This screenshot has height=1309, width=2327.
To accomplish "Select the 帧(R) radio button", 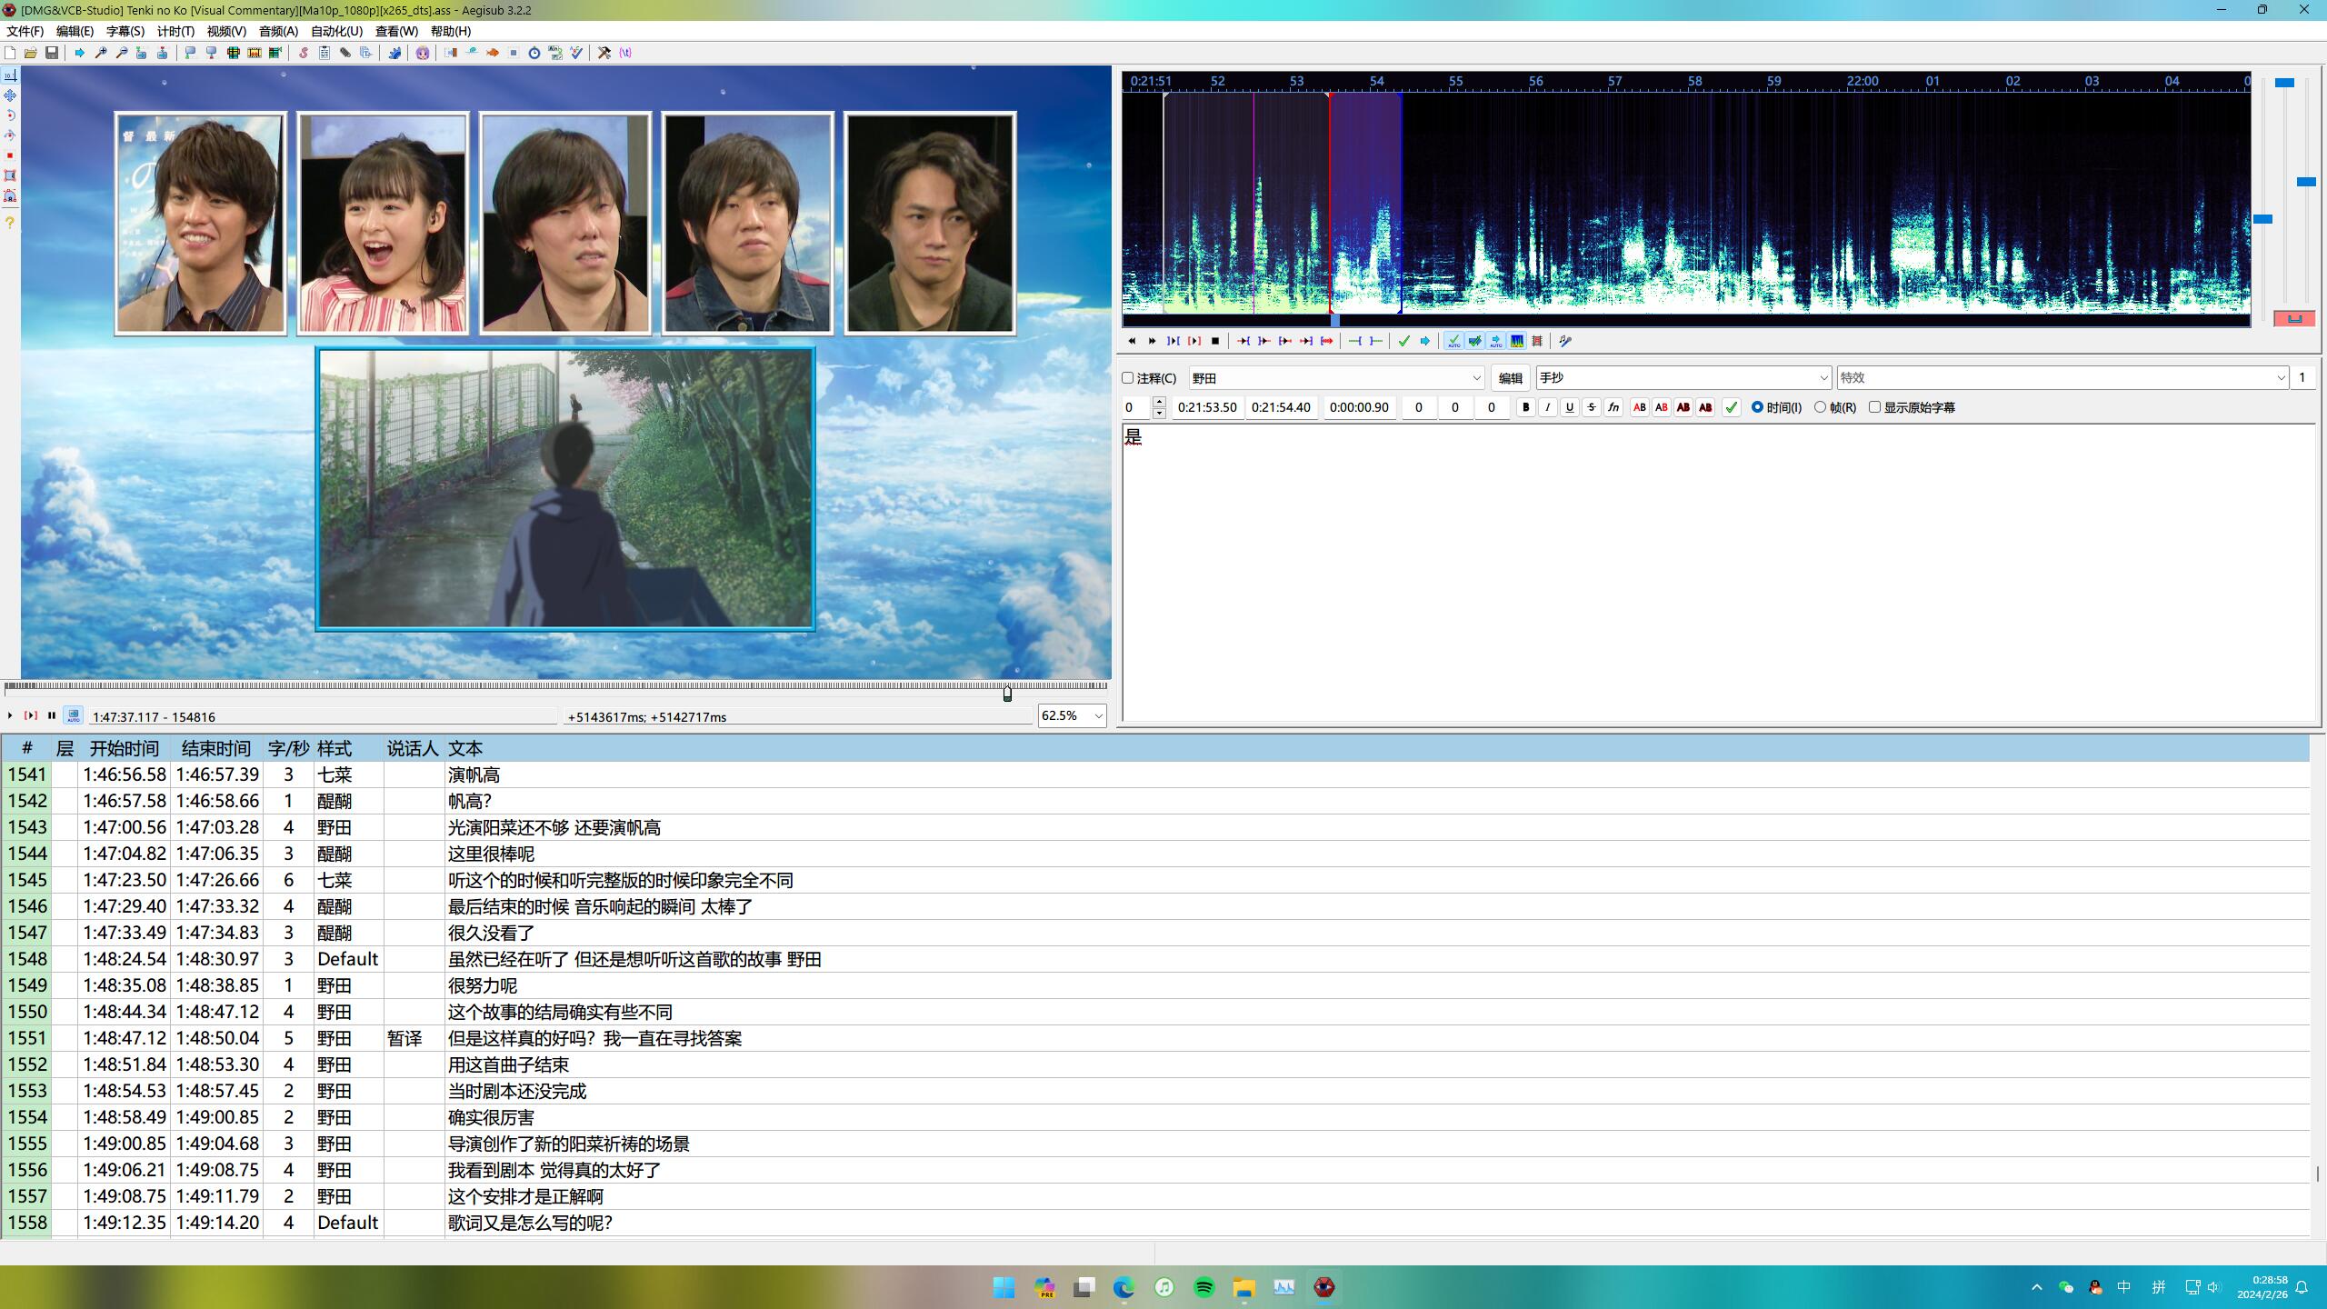I will pos(1820,407).
